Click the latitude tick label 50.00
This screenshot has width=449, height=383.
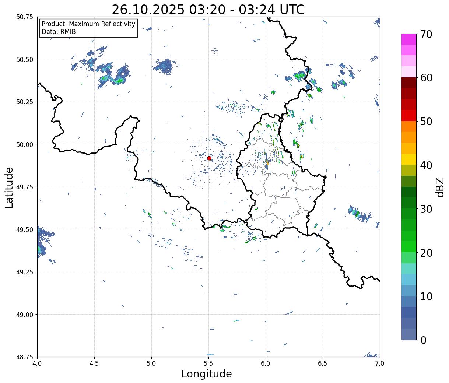click(x=25, y=144)
